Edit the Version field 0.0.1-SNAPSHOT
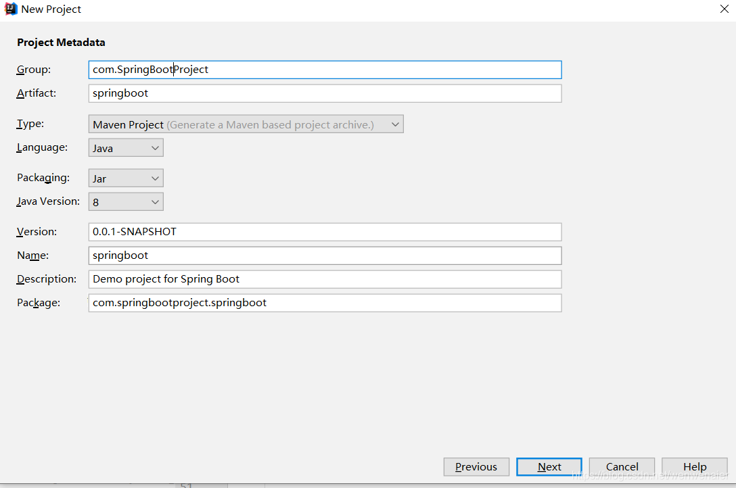736x488 pixels. (325, 232)
